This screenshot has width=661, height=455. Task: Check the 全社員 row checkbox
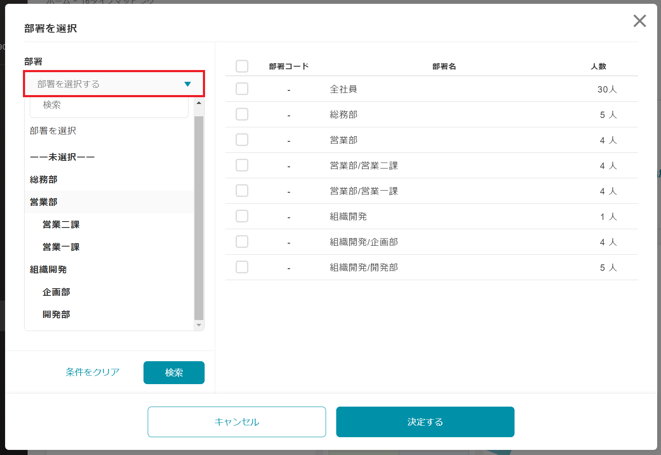(x=242, y=89)
